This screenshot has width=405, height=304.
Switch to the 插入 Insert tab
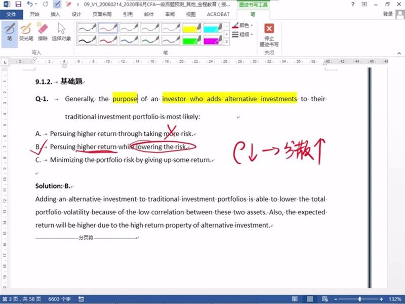tap(55, 15)
